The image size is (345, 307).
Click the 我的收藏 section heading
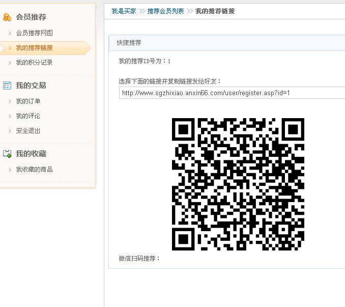(x=31, y=154)
